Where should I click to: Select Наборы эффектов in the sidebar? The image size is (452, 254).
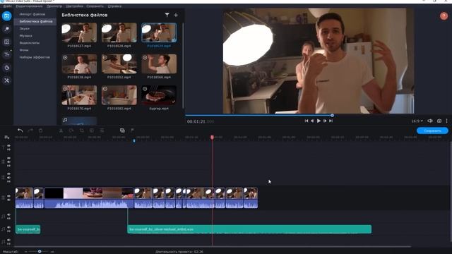click(x=35, y=57)
